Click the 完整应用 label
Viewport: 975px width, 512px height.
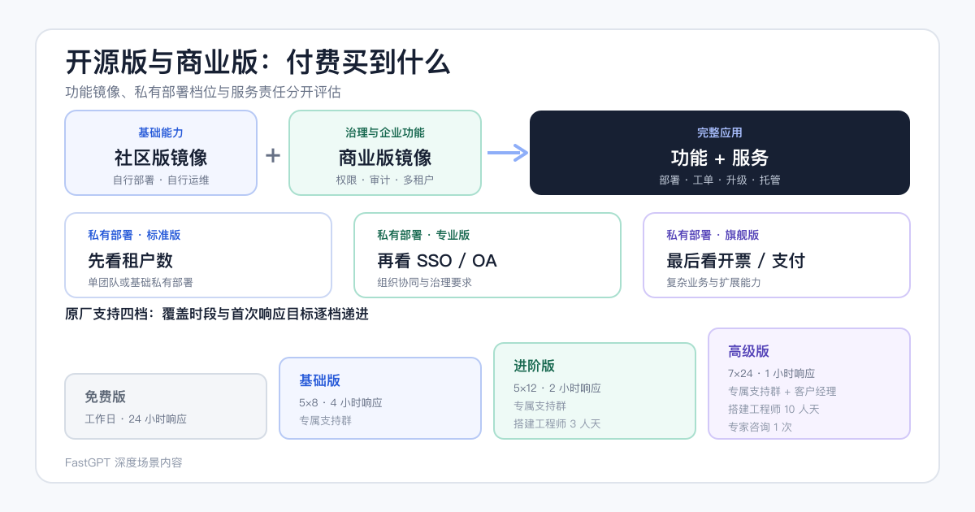(x=720, y=132)
